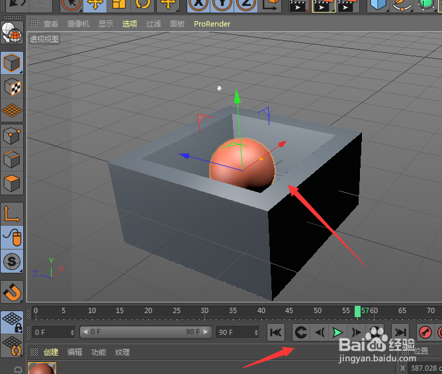Click the 90 F end frame field

(x=237, y=332)
